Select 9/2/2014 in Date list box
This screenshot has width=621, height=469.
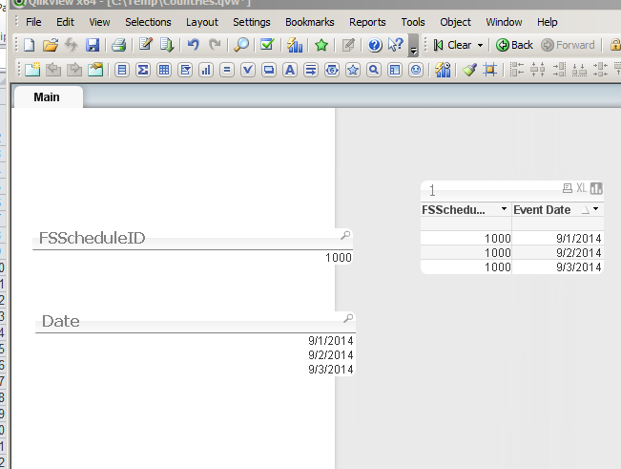[x=196, y=354]
